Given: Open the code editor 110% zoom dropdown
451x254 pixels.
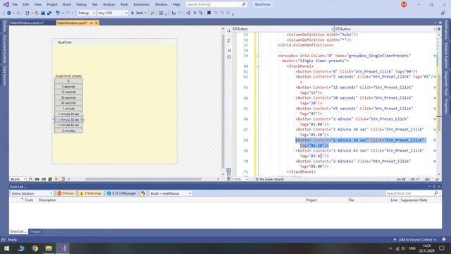Looking at the screenshot, I should 240,179.
